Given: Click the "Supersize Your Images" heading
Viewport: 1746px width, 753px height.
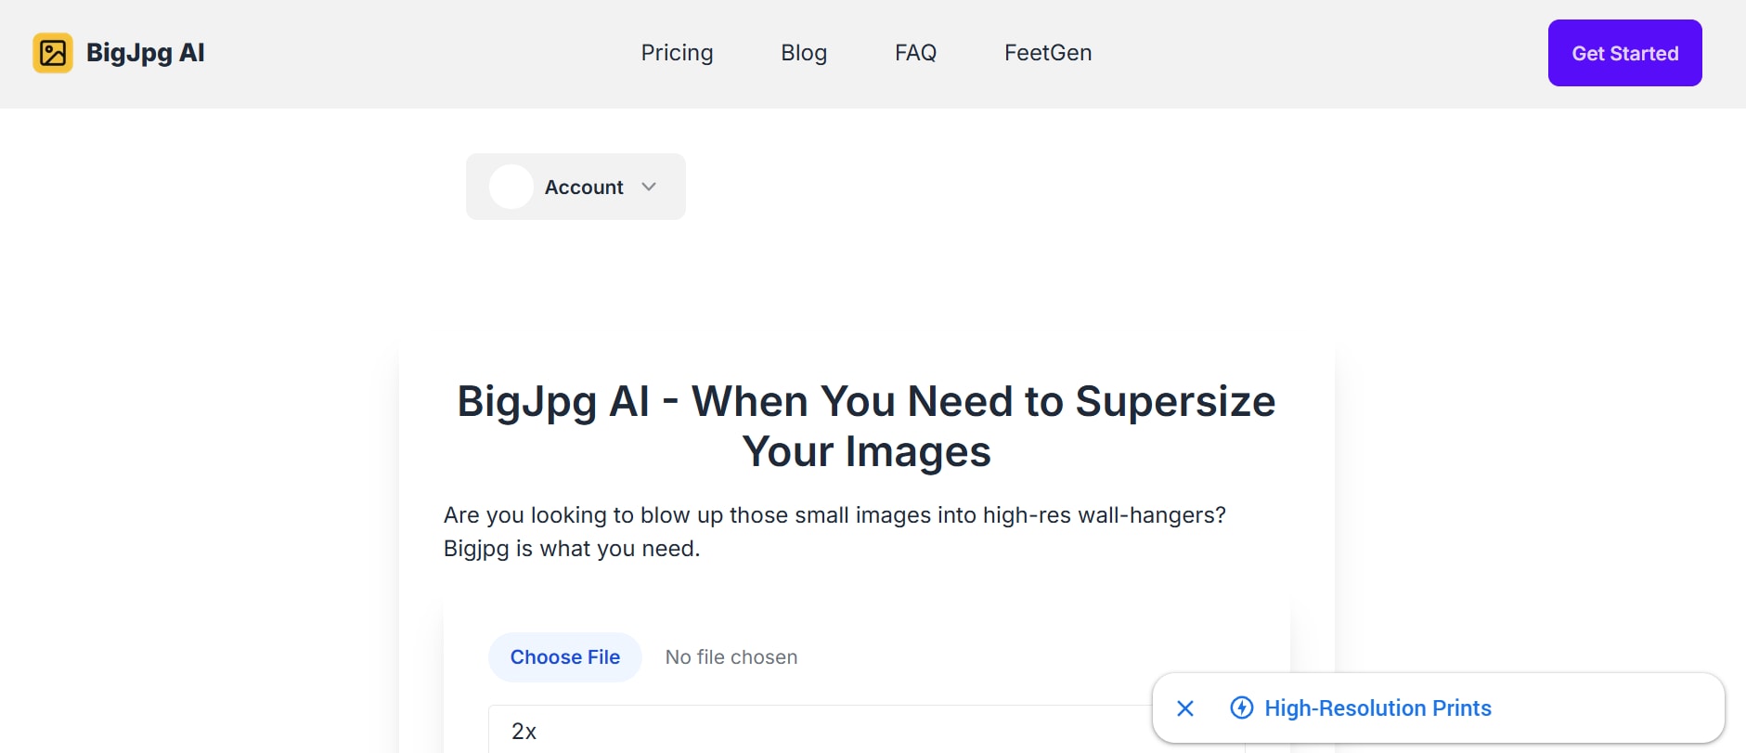Looking at the screenshot, I should (x=866, y=426).
